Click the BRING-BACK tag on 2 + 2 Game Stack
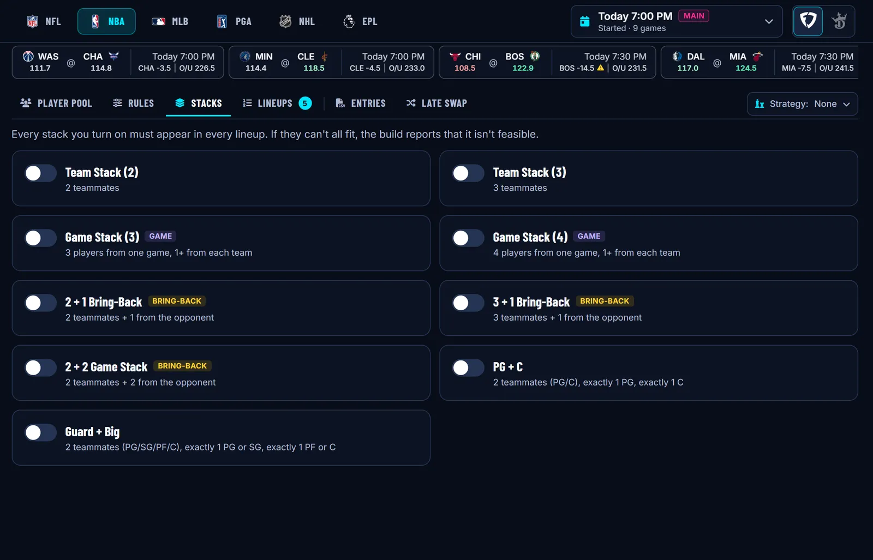Image resolution: width=873 pixels, height=560 pixels. [182, 366]
